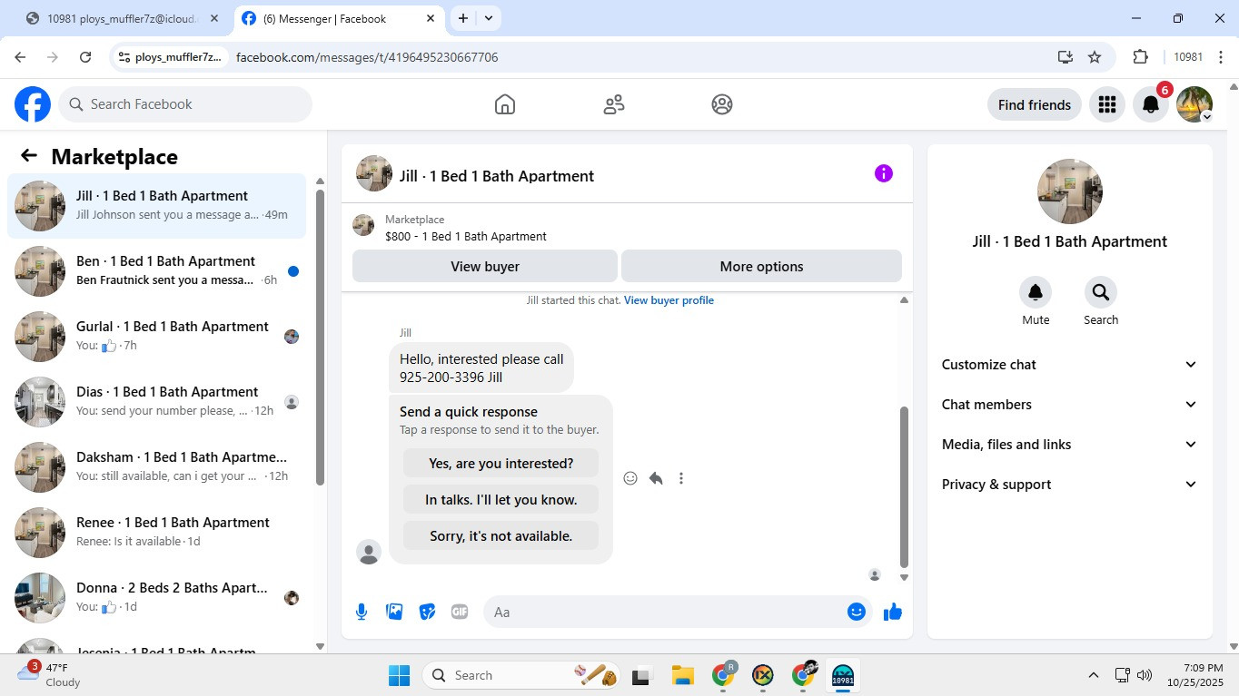Click the browser address bar URL

(x=367, y=57)
